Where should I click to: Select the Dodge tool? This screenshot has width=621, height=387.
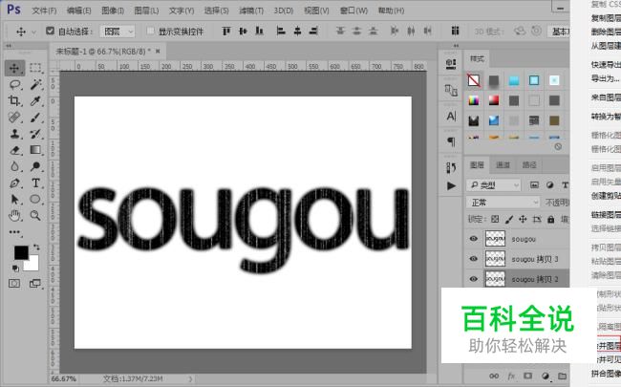pyautogui.click(x=35, y=166)
